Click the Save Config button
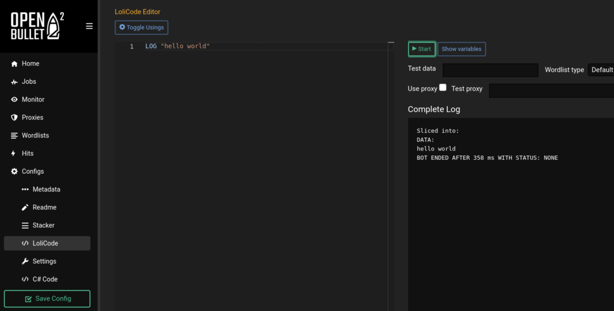This screenshot has width=614, height=311. [47, 299]
